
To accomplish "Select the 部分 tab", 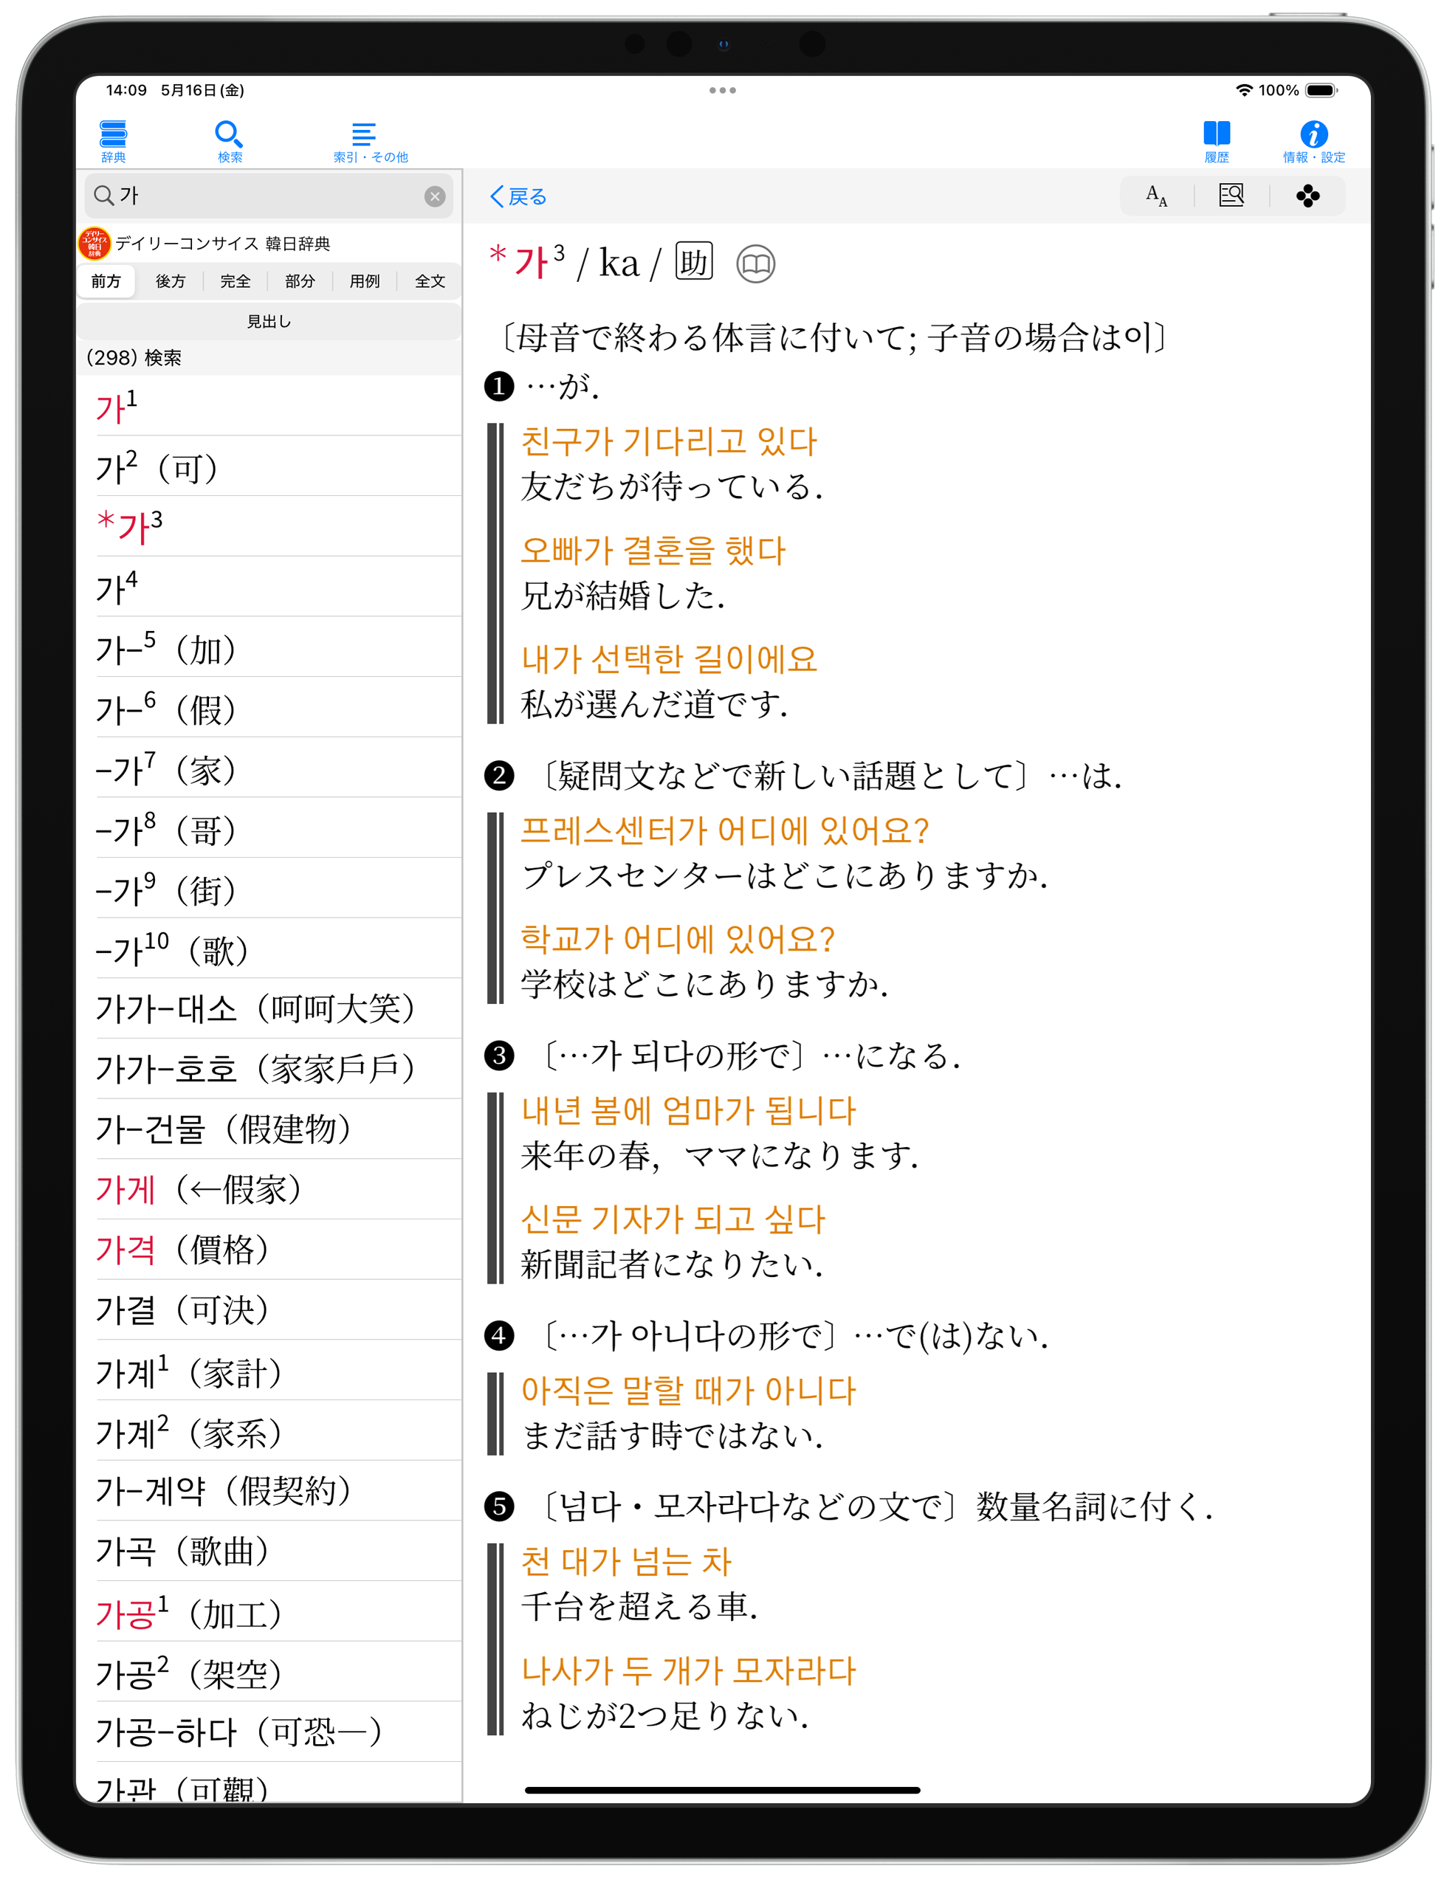I will pyautogui.click(x=300, y=281).
